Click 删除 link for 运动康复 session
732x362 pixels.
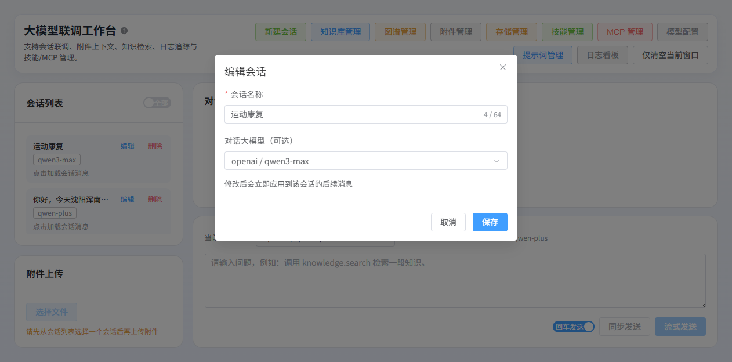point(155,146)
